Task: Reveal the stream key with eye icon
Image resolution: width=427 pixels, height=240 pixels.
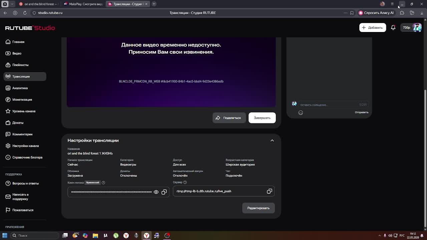Action: 156,192
